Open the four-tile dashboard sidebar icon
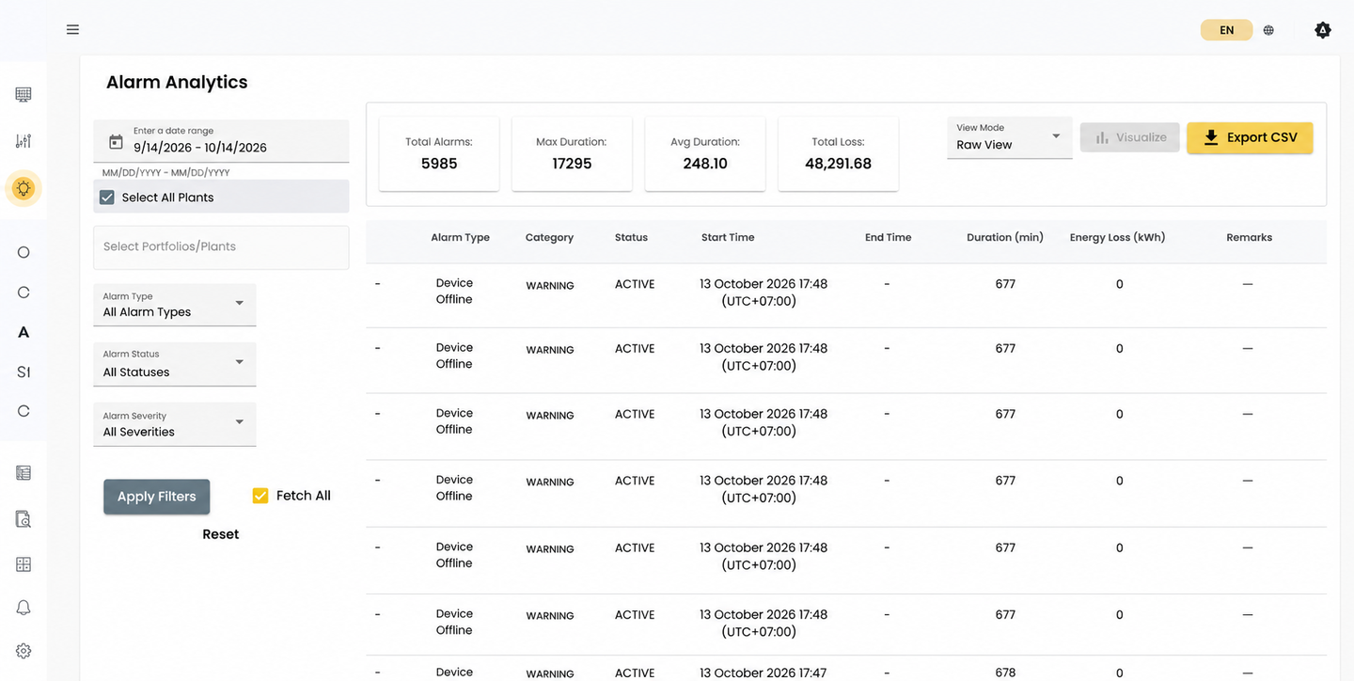 24,564
